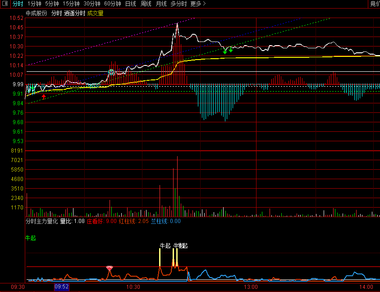Click the 成交量 indicator label
This screenshot has height=292, width=380.
tap(95, 14)
